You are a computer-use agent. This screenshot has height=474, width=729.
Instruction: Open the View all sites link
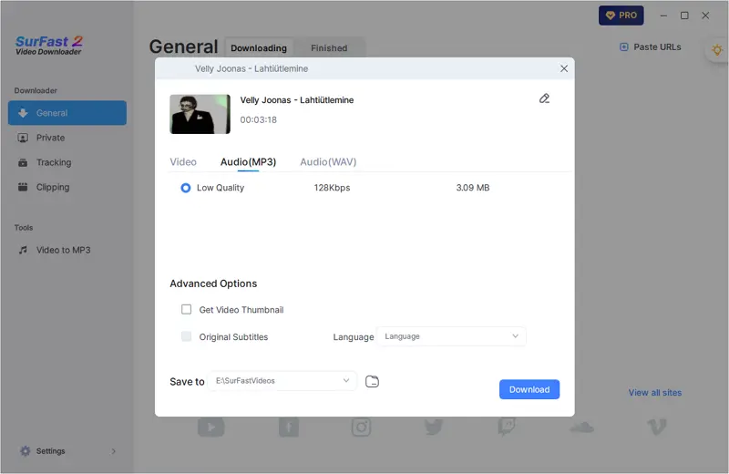pos(655,393)
